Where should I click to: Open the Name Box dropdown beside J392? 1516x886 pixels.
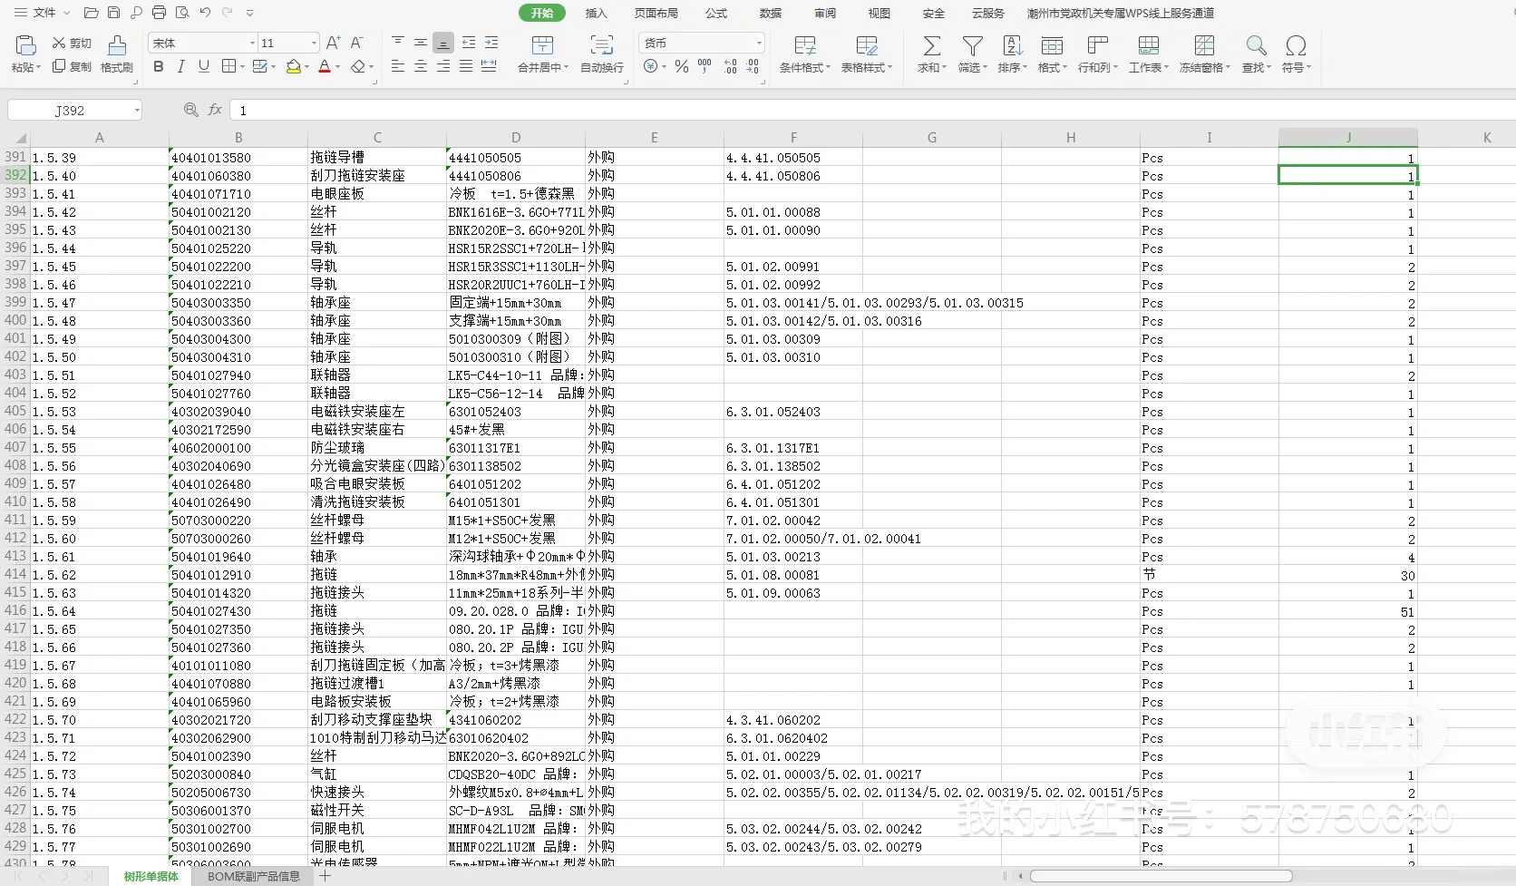click(x=137, y=111)
